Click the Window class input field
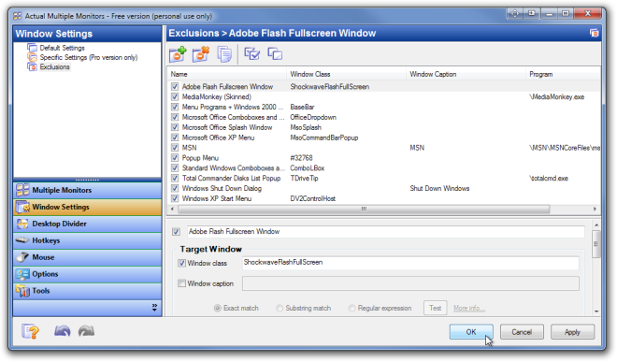The height and width of the screenshot is (362, 617). click(410, 263)
